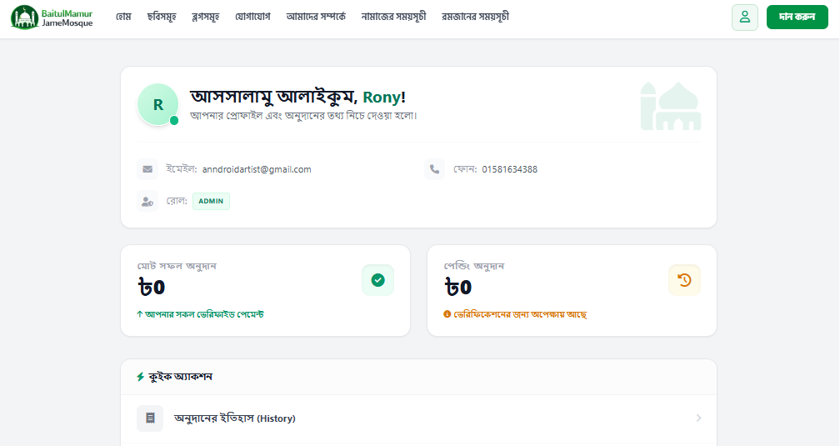Open অনুদানের ইতিহাস (History) link

[234, 418]
